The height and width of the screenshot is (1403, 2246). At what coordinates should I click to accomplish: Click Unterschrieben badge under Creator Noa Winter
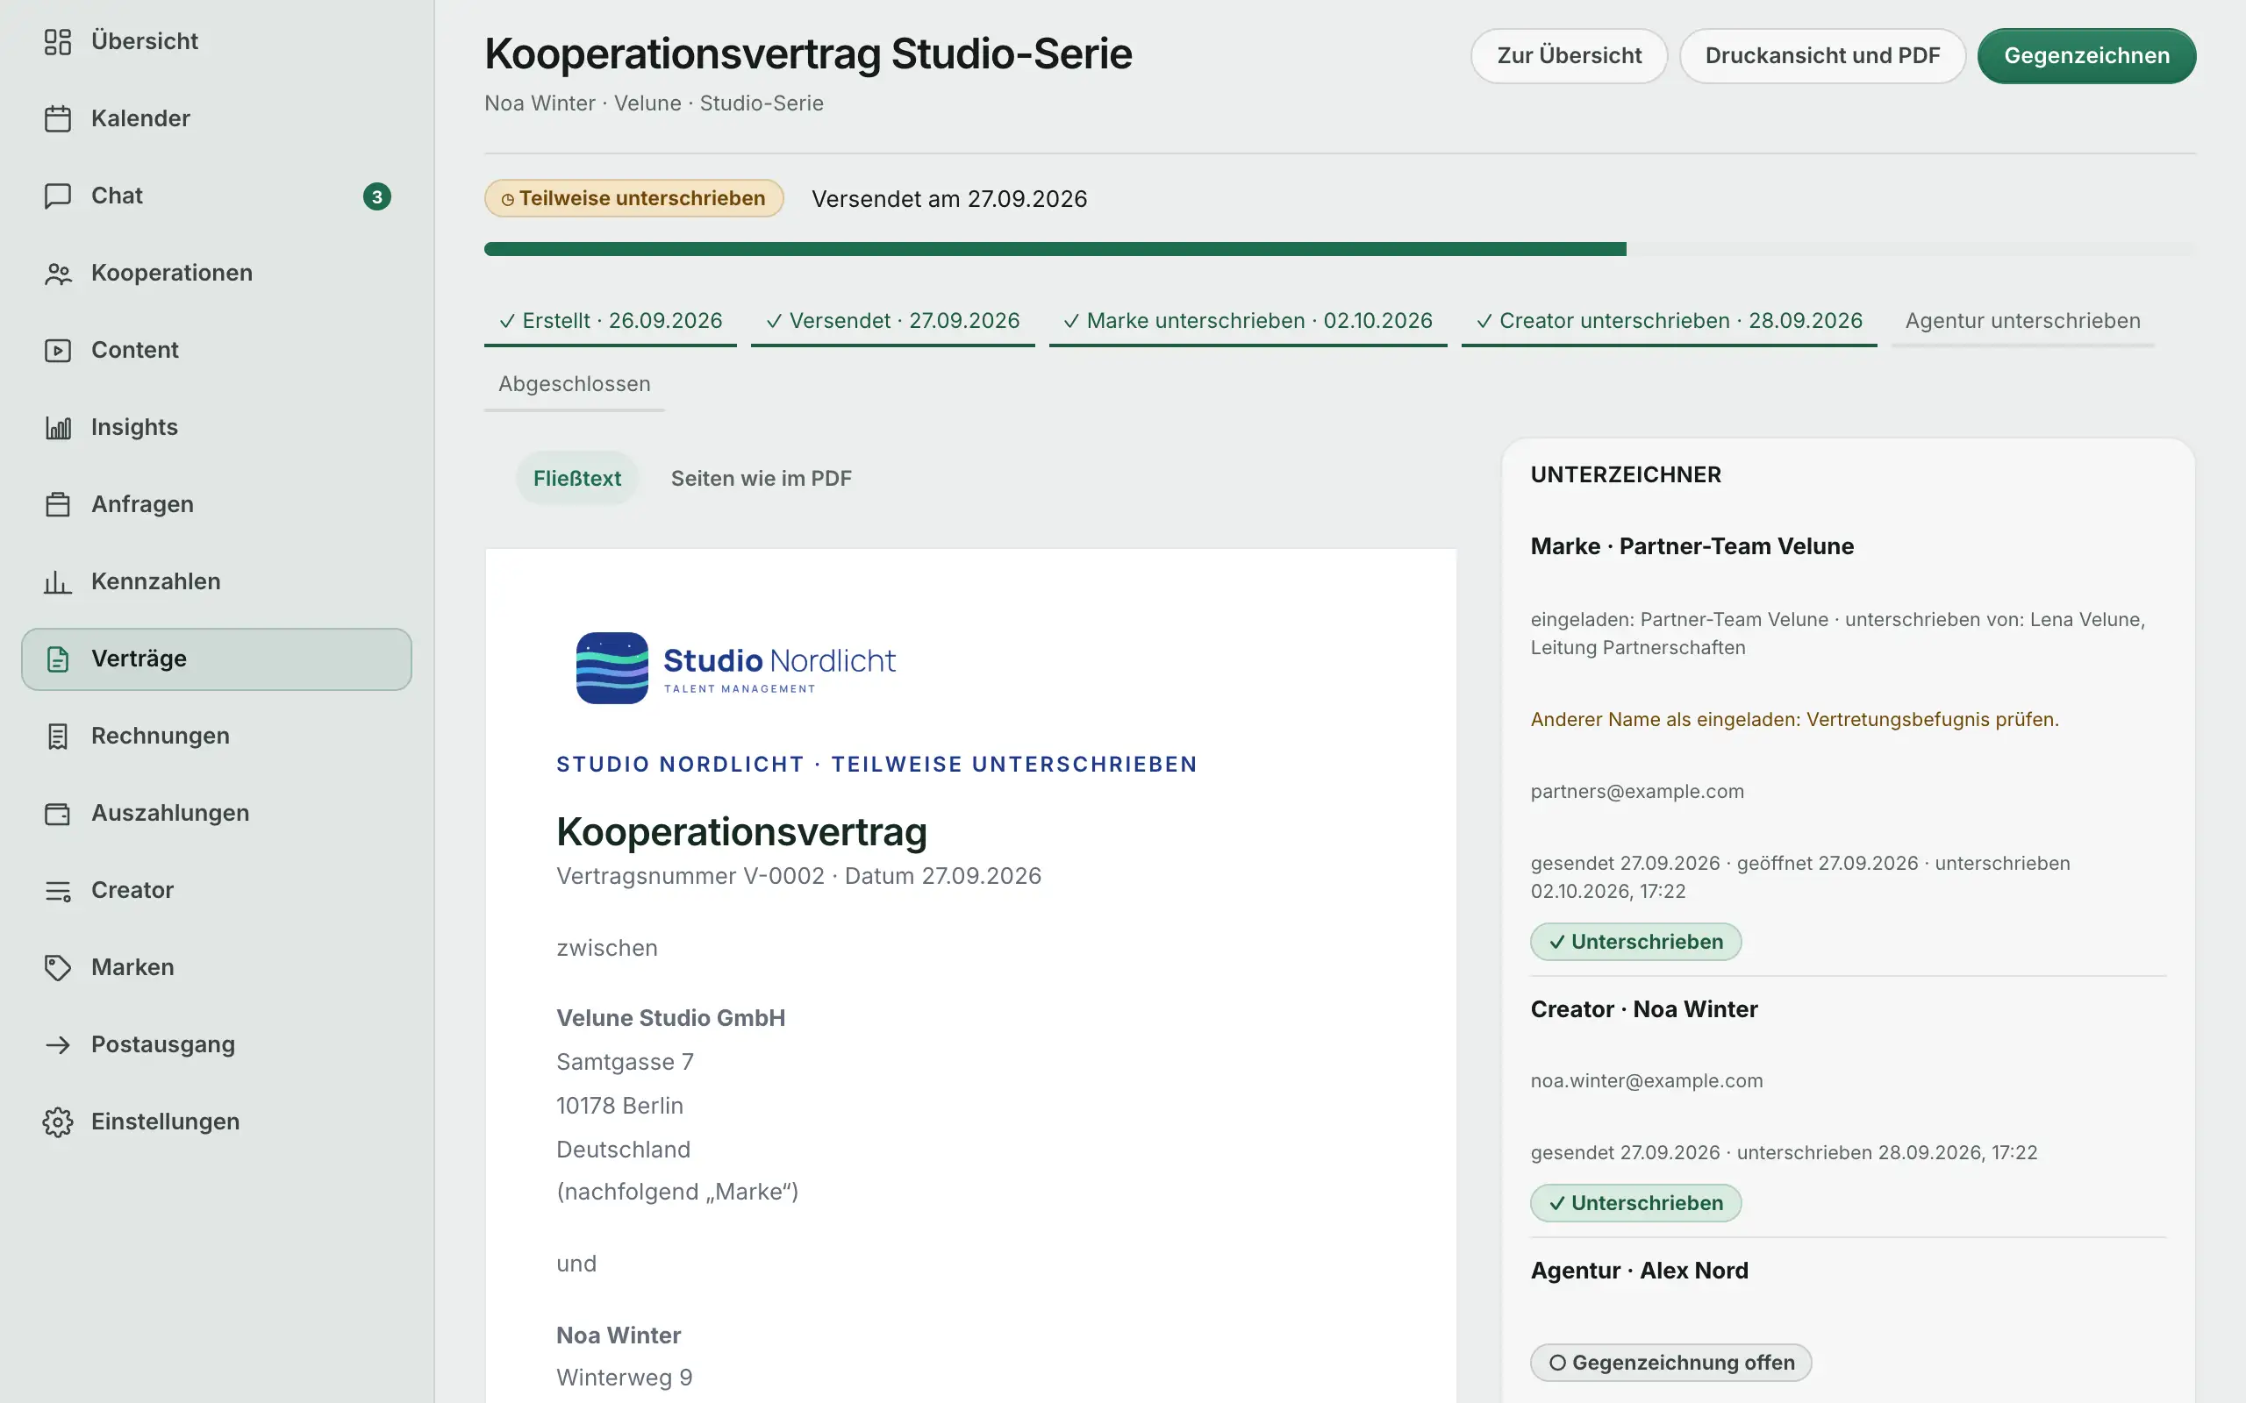click(x=1635, y=1202)
